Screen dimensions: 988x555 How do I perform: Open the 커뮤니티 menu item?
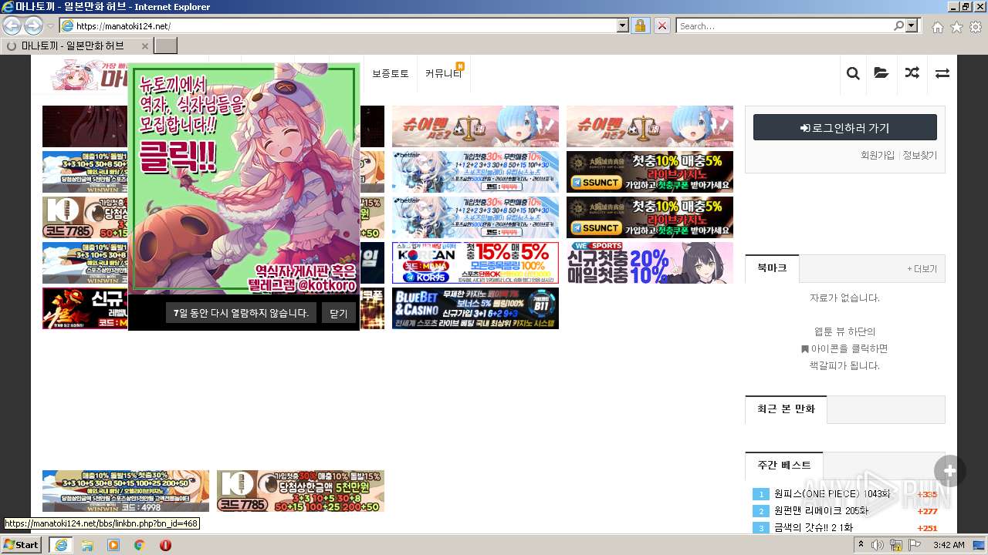[443, 73]
